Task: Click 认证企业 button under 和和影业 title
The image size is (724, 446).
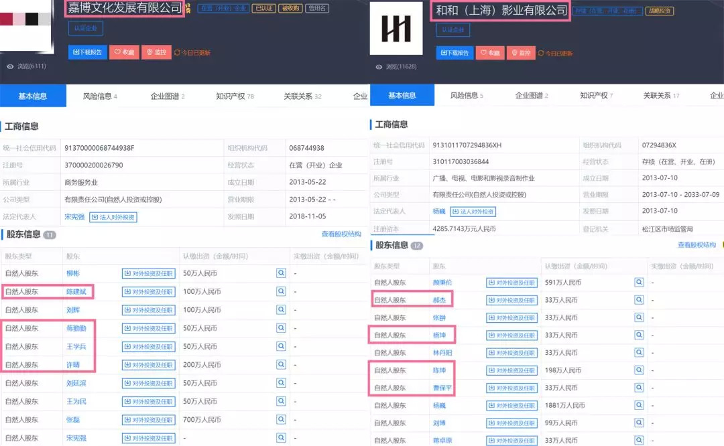Action: 453,29
